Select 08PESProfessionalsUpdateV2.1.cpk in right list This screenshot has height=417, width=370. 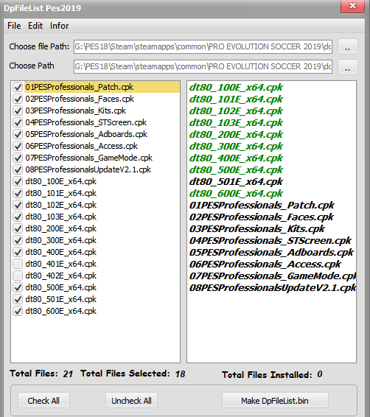click(273, 288)
